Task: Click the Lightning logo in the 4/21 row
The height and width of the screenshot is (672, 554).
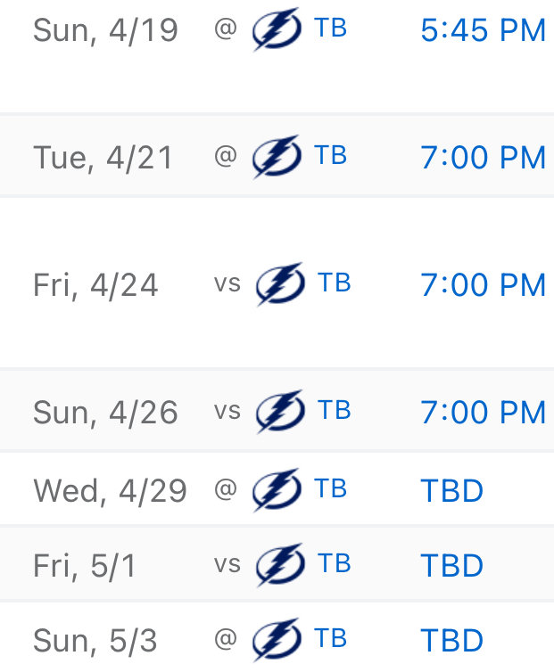Action: pyautogui.click(x=277, y=157)
